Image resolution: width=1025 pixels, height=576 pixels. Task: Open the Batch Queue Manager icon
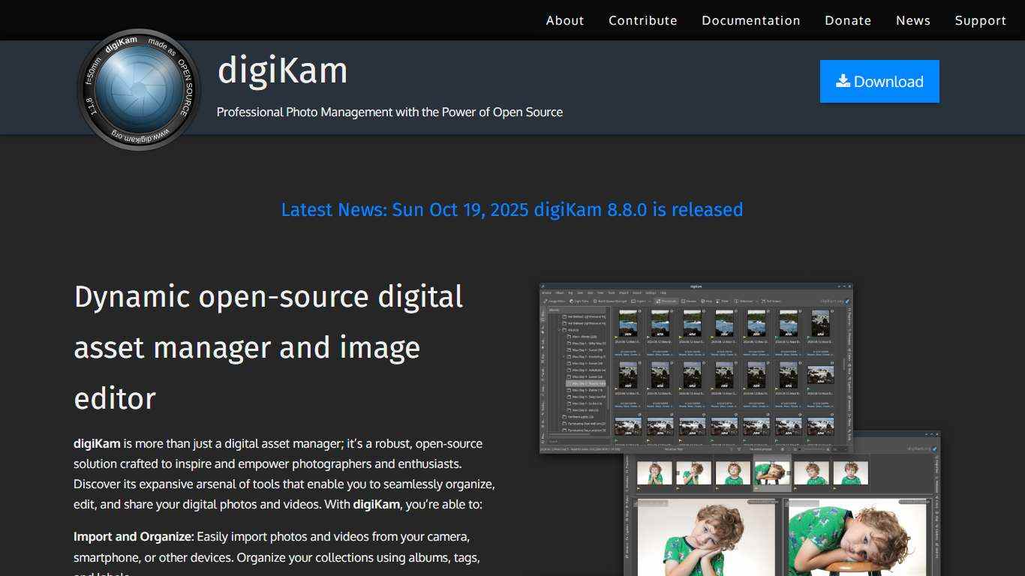click(597, 301)
